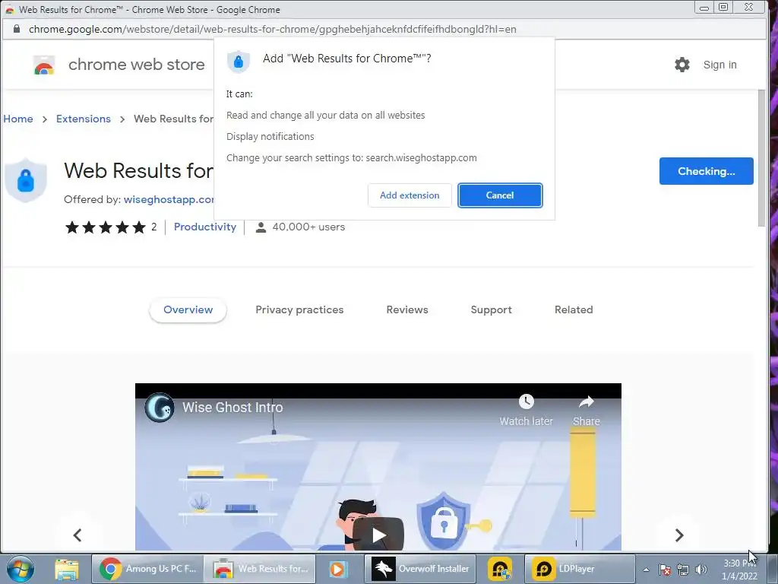The height and width of the screenshot is (584, 778).
Task: Open Extensions breadcrumb link
Action: point(84,119)
